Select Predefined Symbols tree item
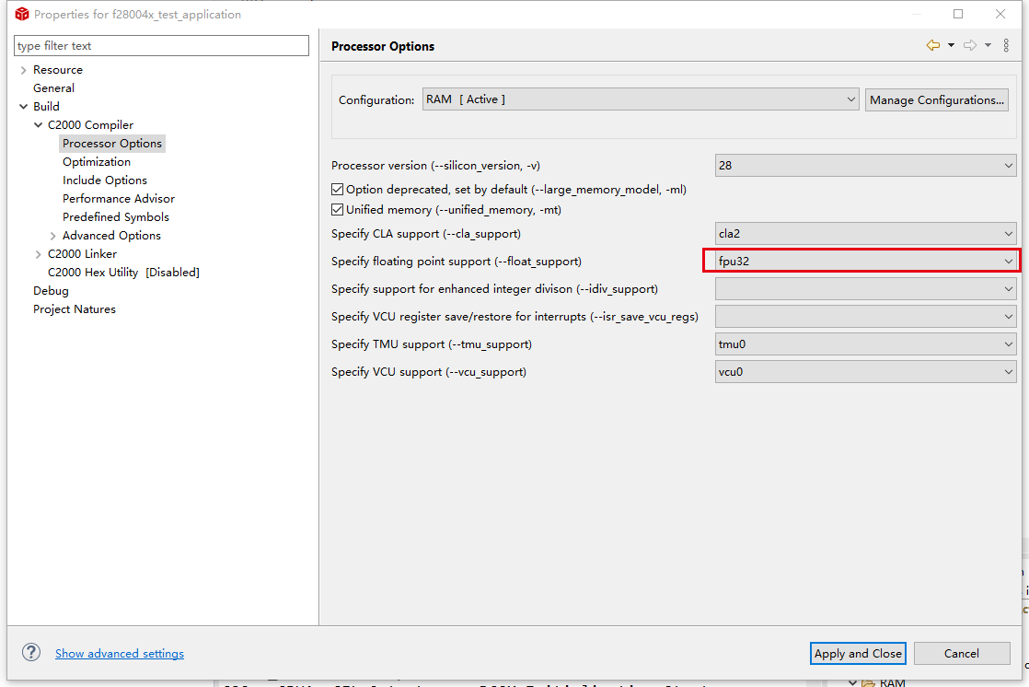This screenshot has height=687, width=1029. (116, 216)
